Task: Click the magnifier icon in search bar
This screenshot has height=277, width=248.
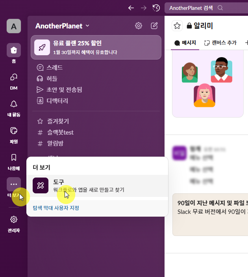Action: 220,8
